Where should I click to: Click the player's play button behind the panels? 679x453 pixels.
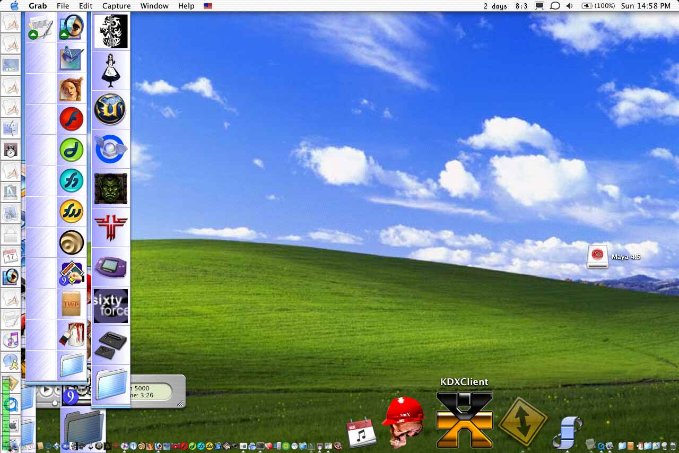pyautogui.click(x=46, y=390)
